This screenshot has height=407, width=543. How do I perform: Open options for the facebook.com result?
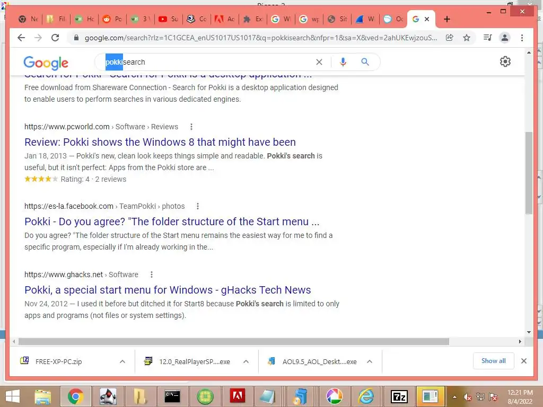[197, 206]
